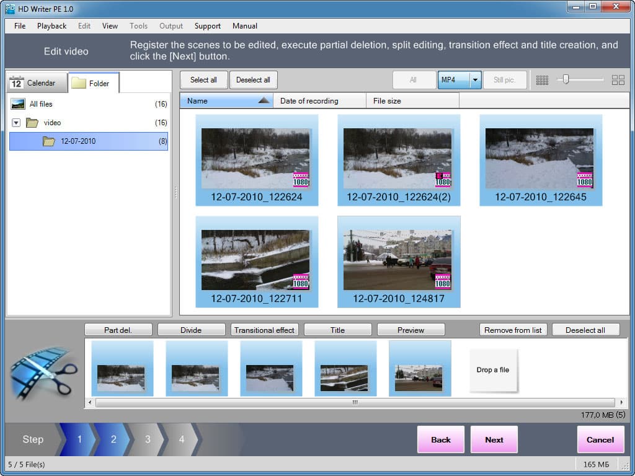Viewport: 635px width, 476px height.
Task: Click the All files picture icon
Action: 18,104
